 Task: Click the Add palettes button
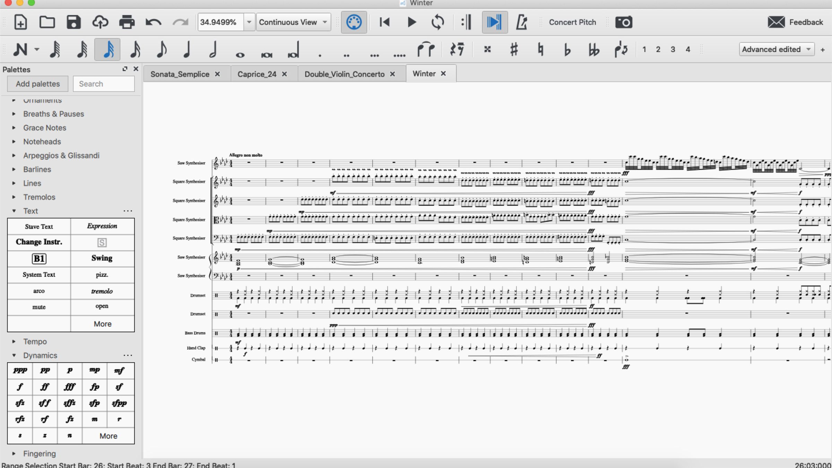coord(37,84)
